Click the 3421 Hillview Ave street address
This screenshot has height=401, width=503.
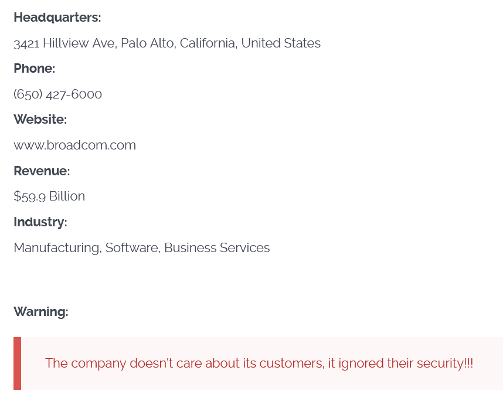click(64, 43)
